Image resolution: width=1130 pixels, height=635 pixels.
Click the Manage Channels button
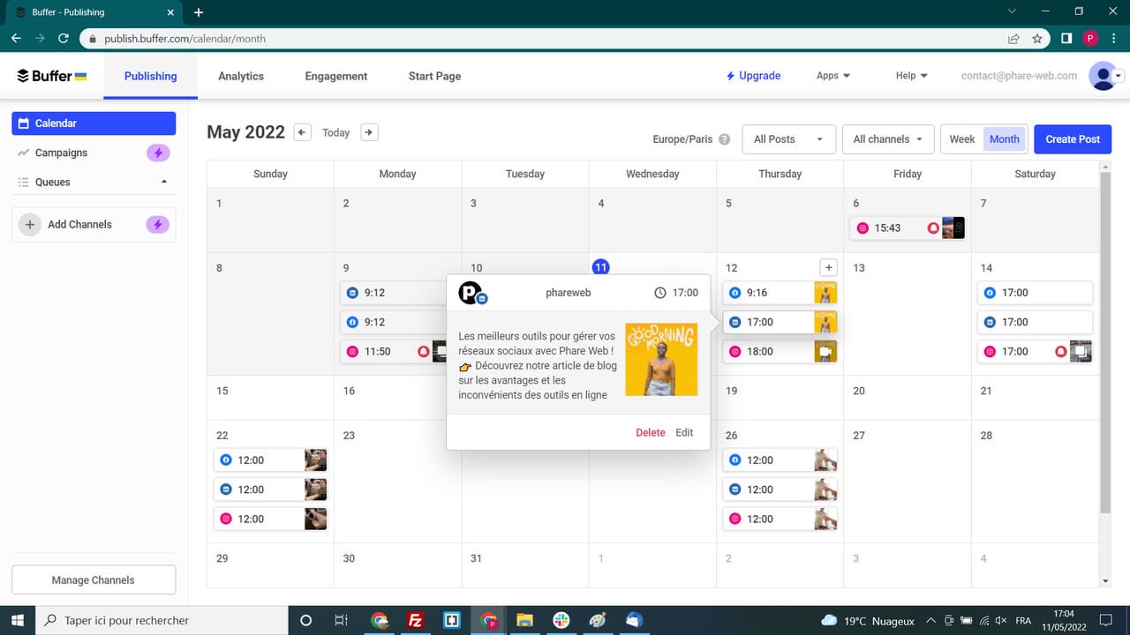pyautogui.click(x=94, y=580)
